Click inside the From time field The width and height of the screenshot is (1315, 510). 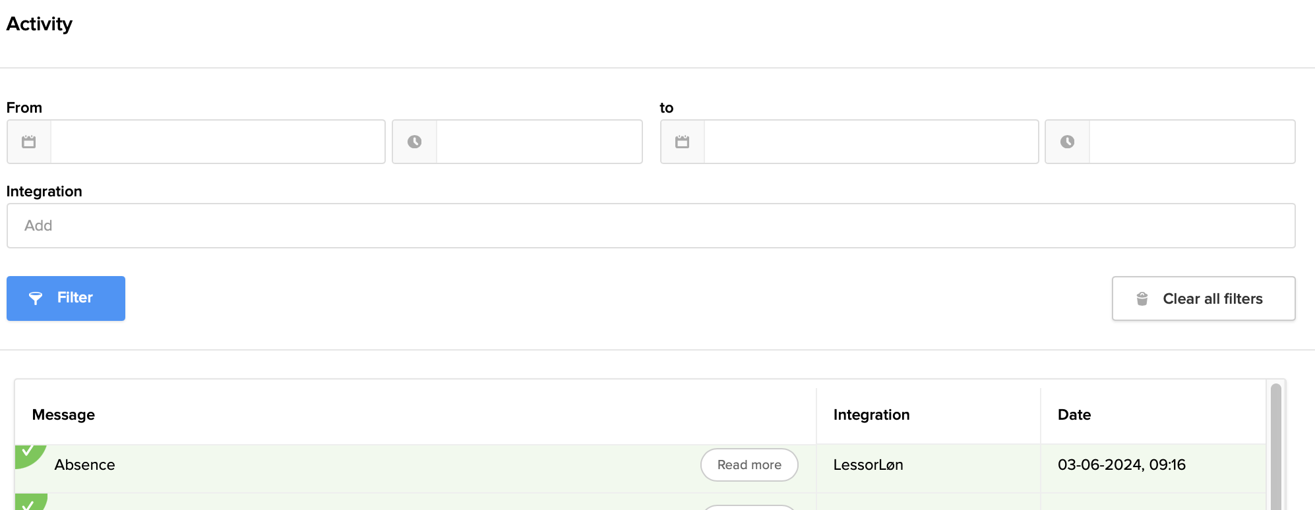point(539,142)
